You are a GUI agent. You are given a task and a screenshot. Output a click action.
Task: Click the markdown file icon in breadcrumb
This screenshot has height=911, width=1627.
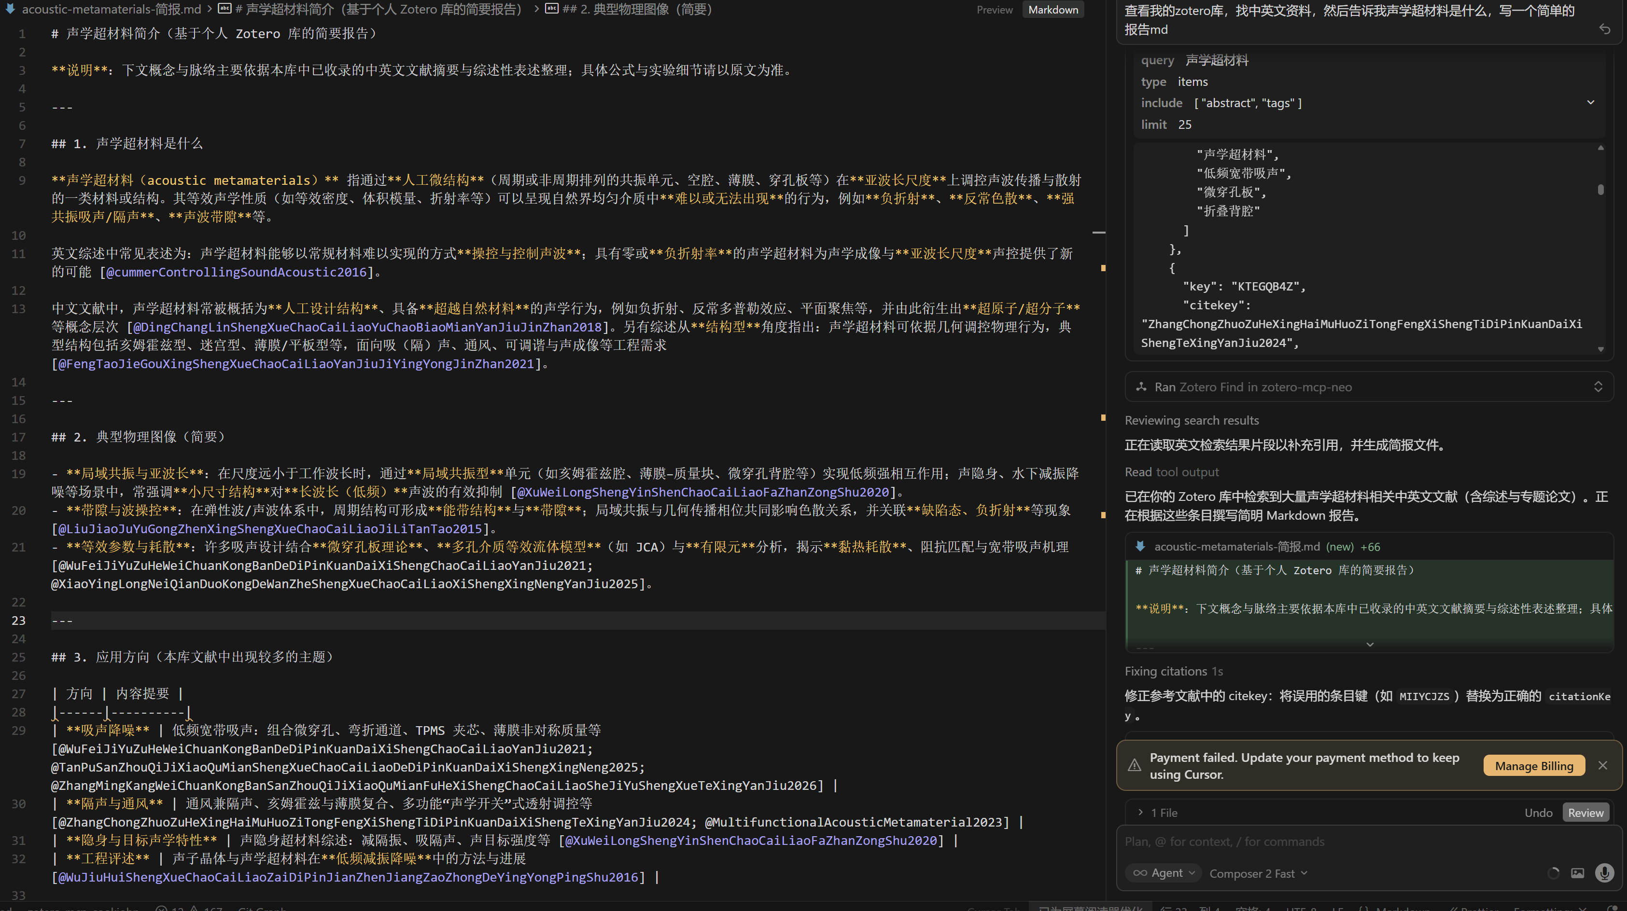(10, 9)
